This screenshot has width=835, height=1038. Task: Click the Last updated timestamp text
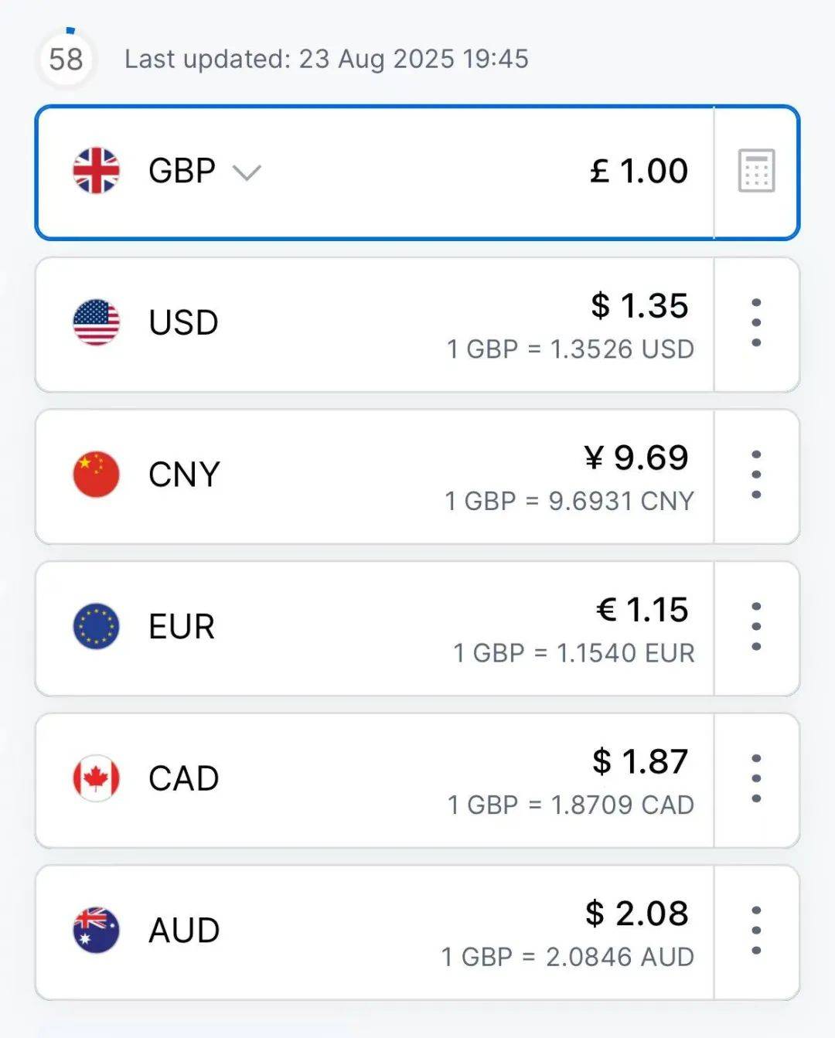326,59
